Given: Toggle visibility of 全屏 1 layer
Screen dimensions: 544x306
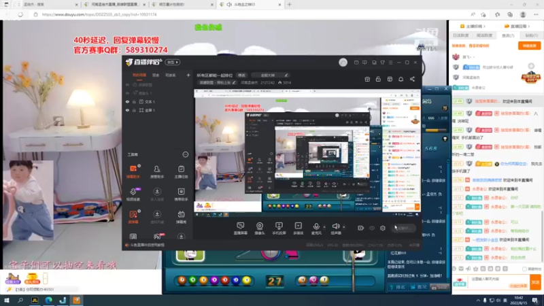Looking at the screenshot, I should (127, 110).
